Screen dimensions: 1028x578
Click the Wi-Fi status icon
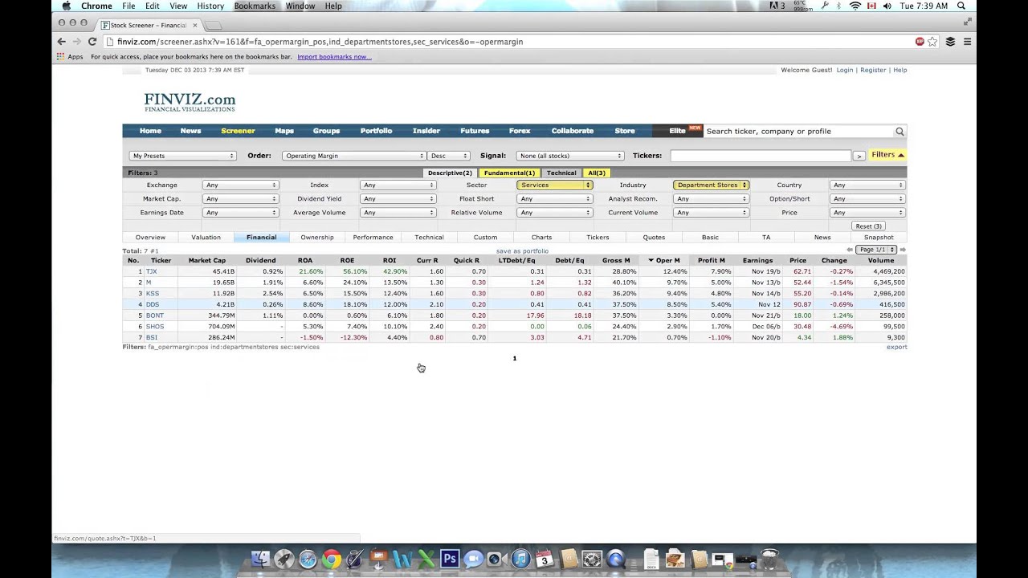click(x=855, y=6)
